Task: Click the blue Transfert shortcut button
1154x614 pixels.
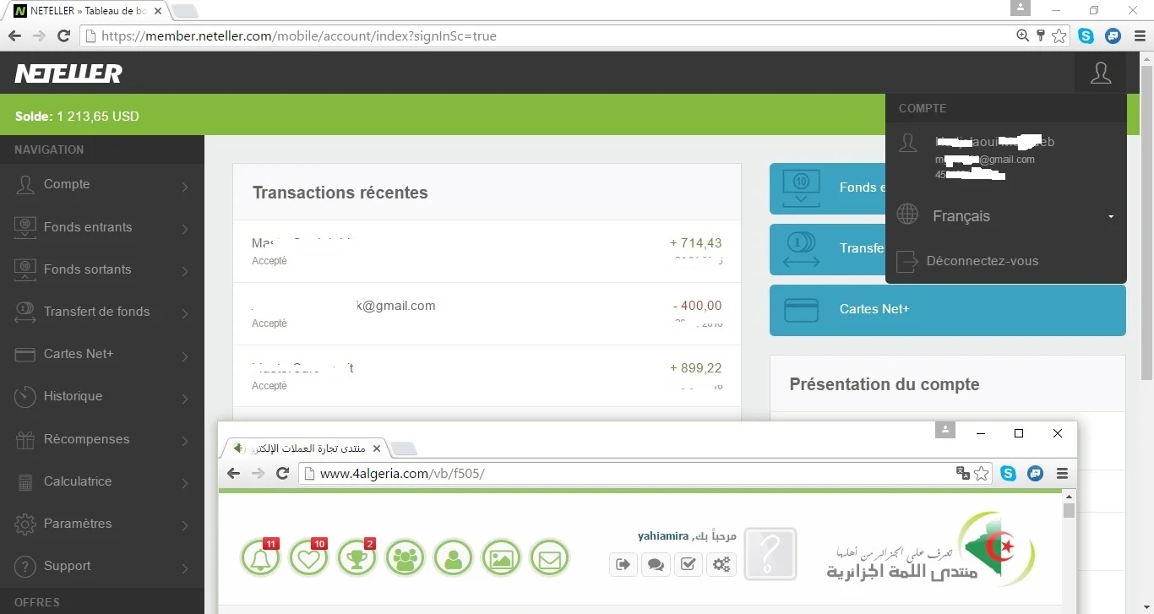Action: pos(827,249)
